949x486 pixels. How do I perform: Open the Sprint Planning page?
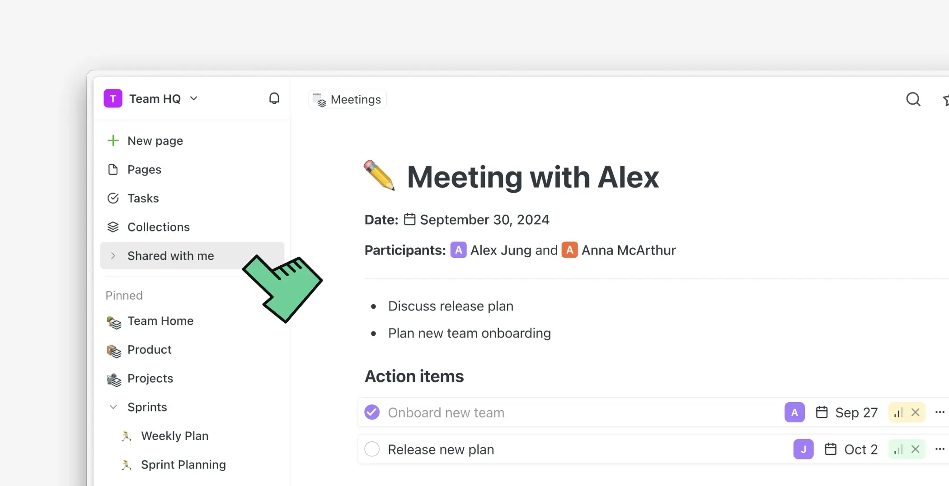point(183,464)
